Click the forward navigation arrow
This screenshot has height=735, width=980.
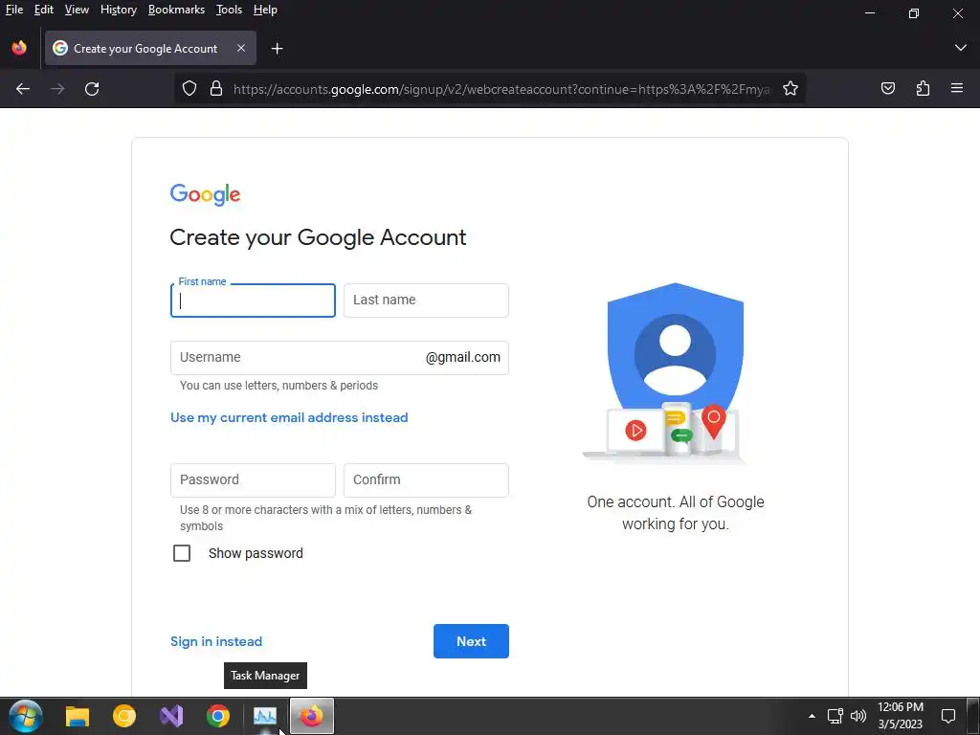pos(57,89)
